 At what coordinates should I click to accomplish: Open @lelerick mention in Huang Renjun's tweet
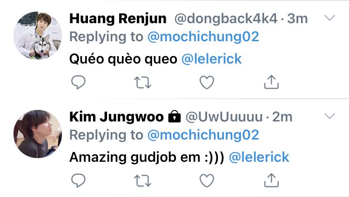pos(211,59)
